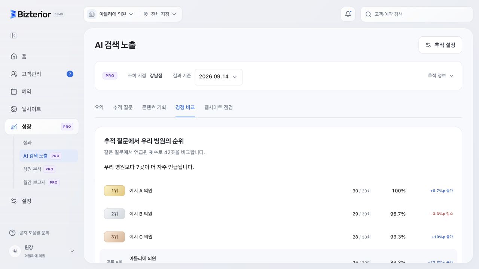Viewport: 479px width, 269px height.
Task: Click the 1위 rank badge
Action: pyautogui.click(x=115, y=191)
